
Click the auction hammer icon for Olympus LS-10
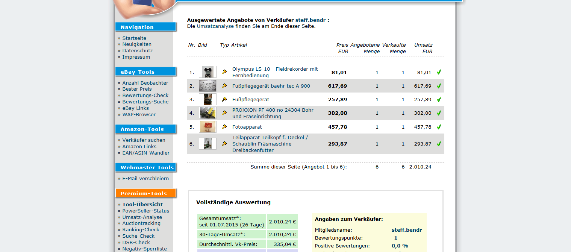[224, 72]
